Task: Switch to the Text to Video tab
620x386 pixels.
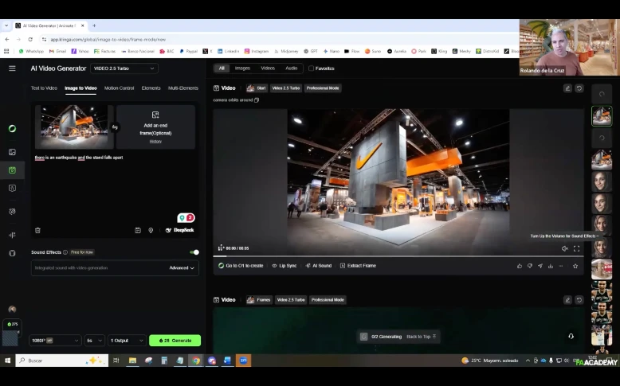Action: click(x=44, y=88)
